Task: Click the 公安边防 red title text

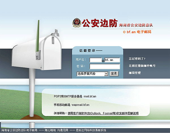Action: [99, 23]
